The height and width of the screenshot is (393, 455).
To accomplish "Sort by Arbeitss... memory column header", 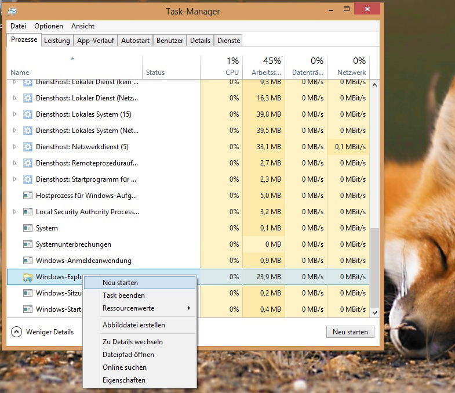I will [x=264, y=67].
